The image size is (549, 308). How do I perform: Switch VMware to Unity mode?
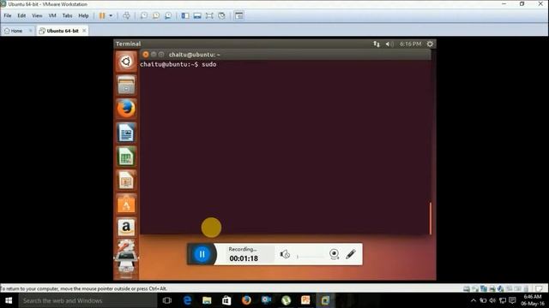pyautogui.click(x=221, y=15)
